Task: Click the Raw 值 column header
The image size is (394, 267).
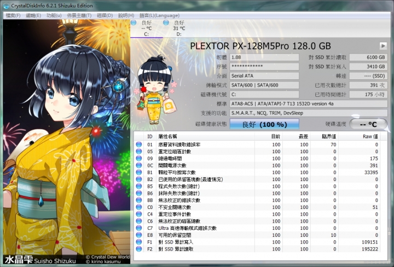Action: point(360,136)
